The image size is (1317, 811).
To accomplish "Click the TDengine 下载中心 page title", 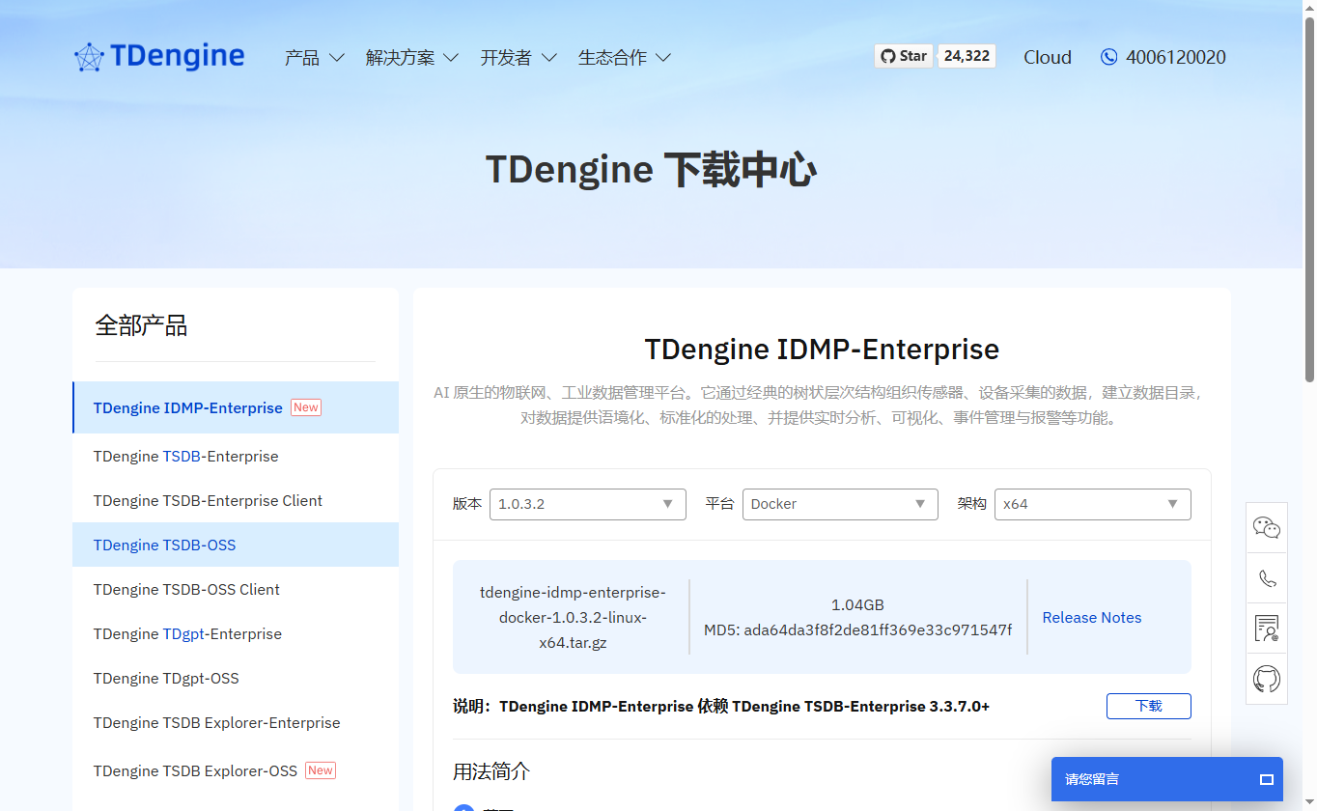I will 651,170.
